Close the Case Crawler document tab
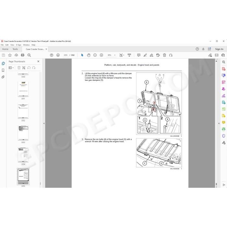The height and width of the screenshot is (227, 227). click(46, 49)
